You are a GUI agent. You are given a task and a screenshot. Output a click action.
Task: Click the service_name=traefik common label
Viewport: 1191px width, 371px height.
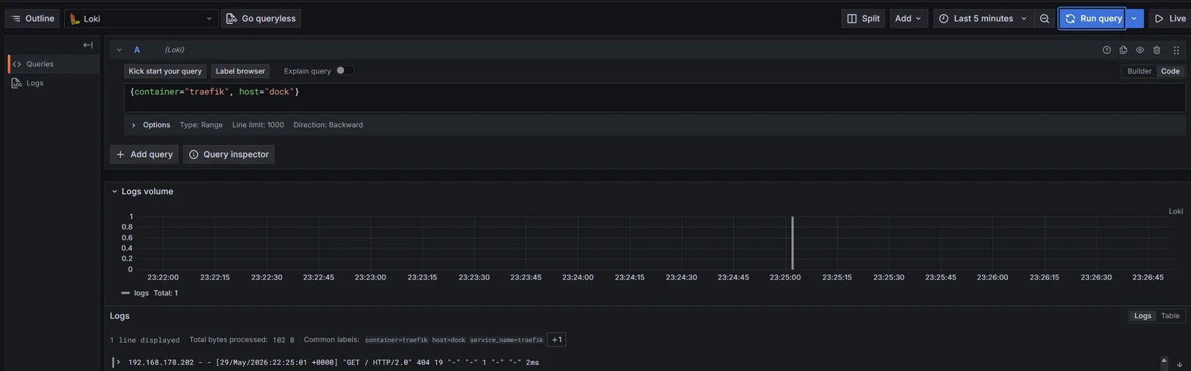(506, 340)
